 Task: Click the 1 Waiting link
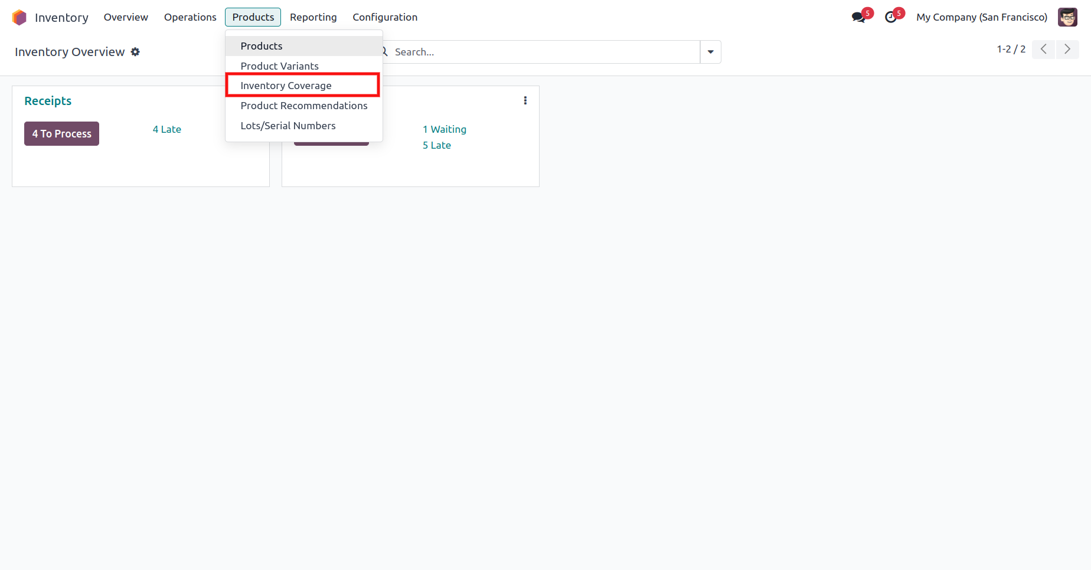(x=445, y=129)
